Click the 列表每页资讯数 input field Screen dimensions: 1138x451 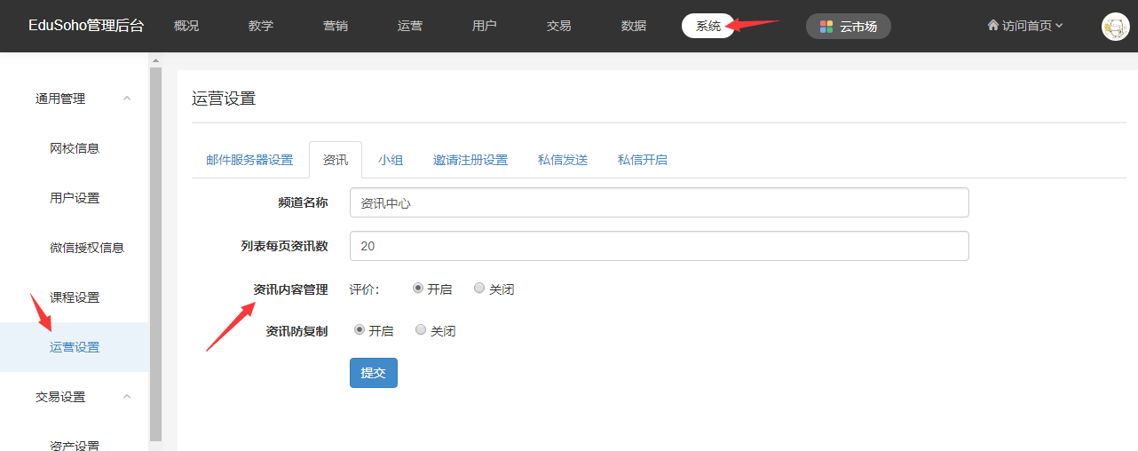(659, 246)
